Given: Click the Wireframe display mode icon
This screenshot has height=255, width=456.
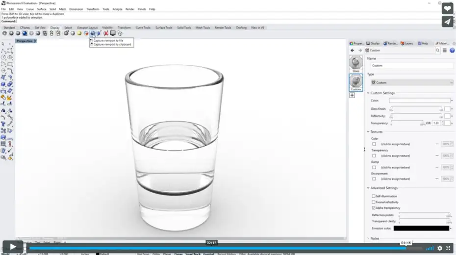Looking at the screenshot, I should 4,33.
